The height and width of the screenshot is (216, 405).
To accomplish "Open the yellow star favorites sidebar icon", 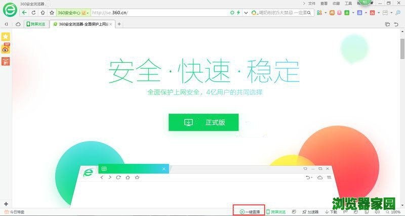I will 6,37.
